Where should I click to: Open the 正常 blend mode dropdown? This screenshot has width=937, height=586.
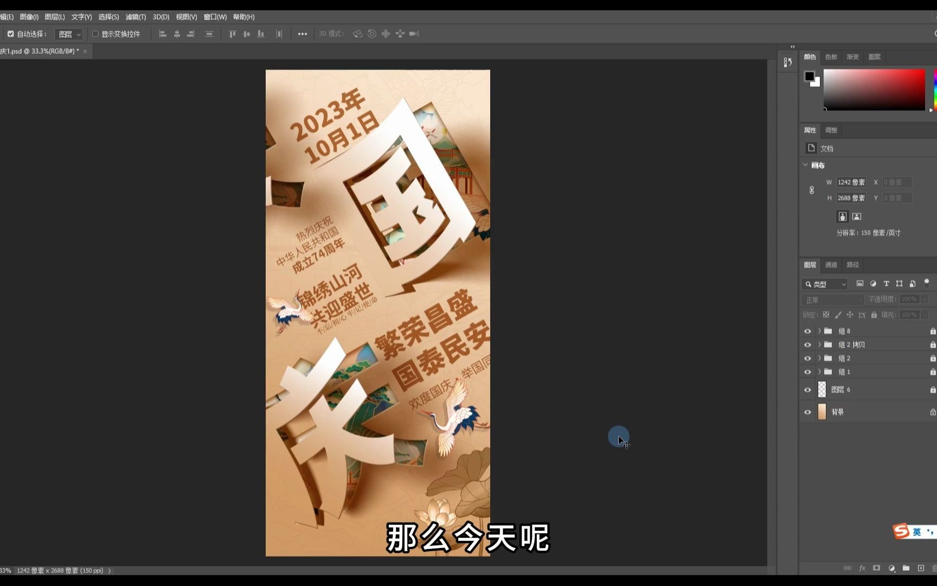pyautogui.click(x=832, y=299)
